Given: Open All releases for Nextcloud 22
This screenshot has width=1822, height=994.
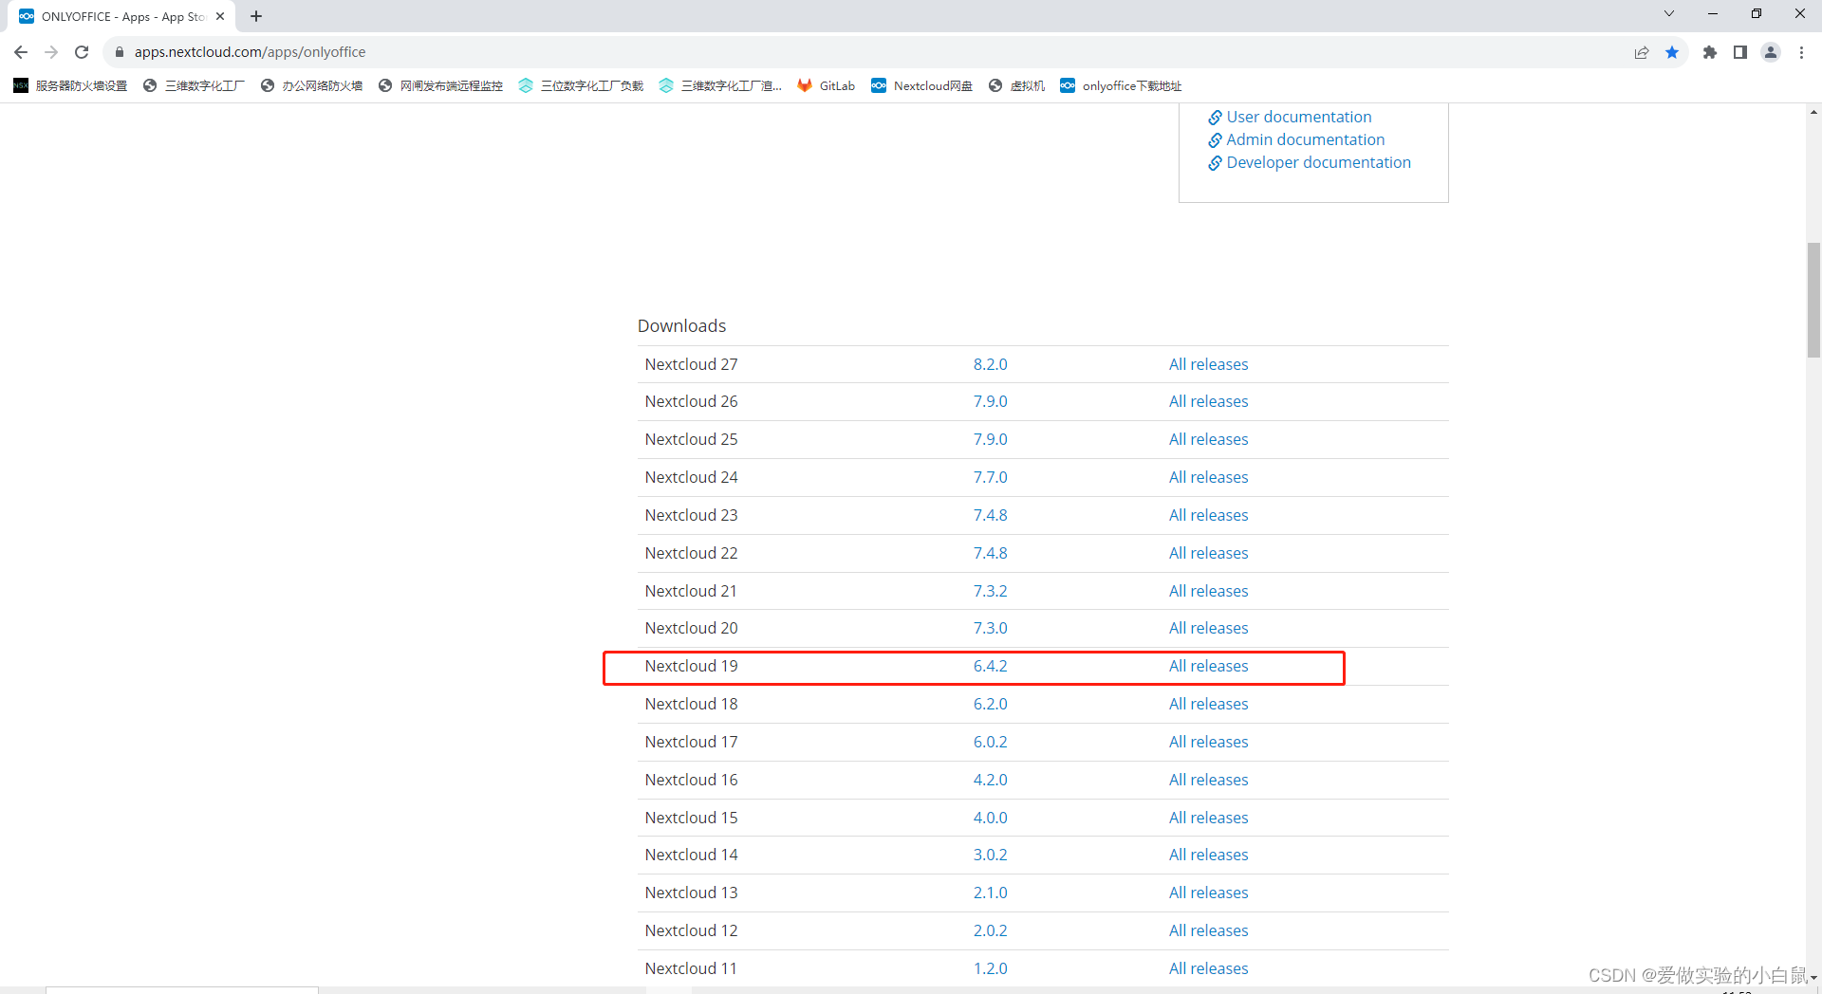Looking at the screenshot, I should pos(1208,553).
